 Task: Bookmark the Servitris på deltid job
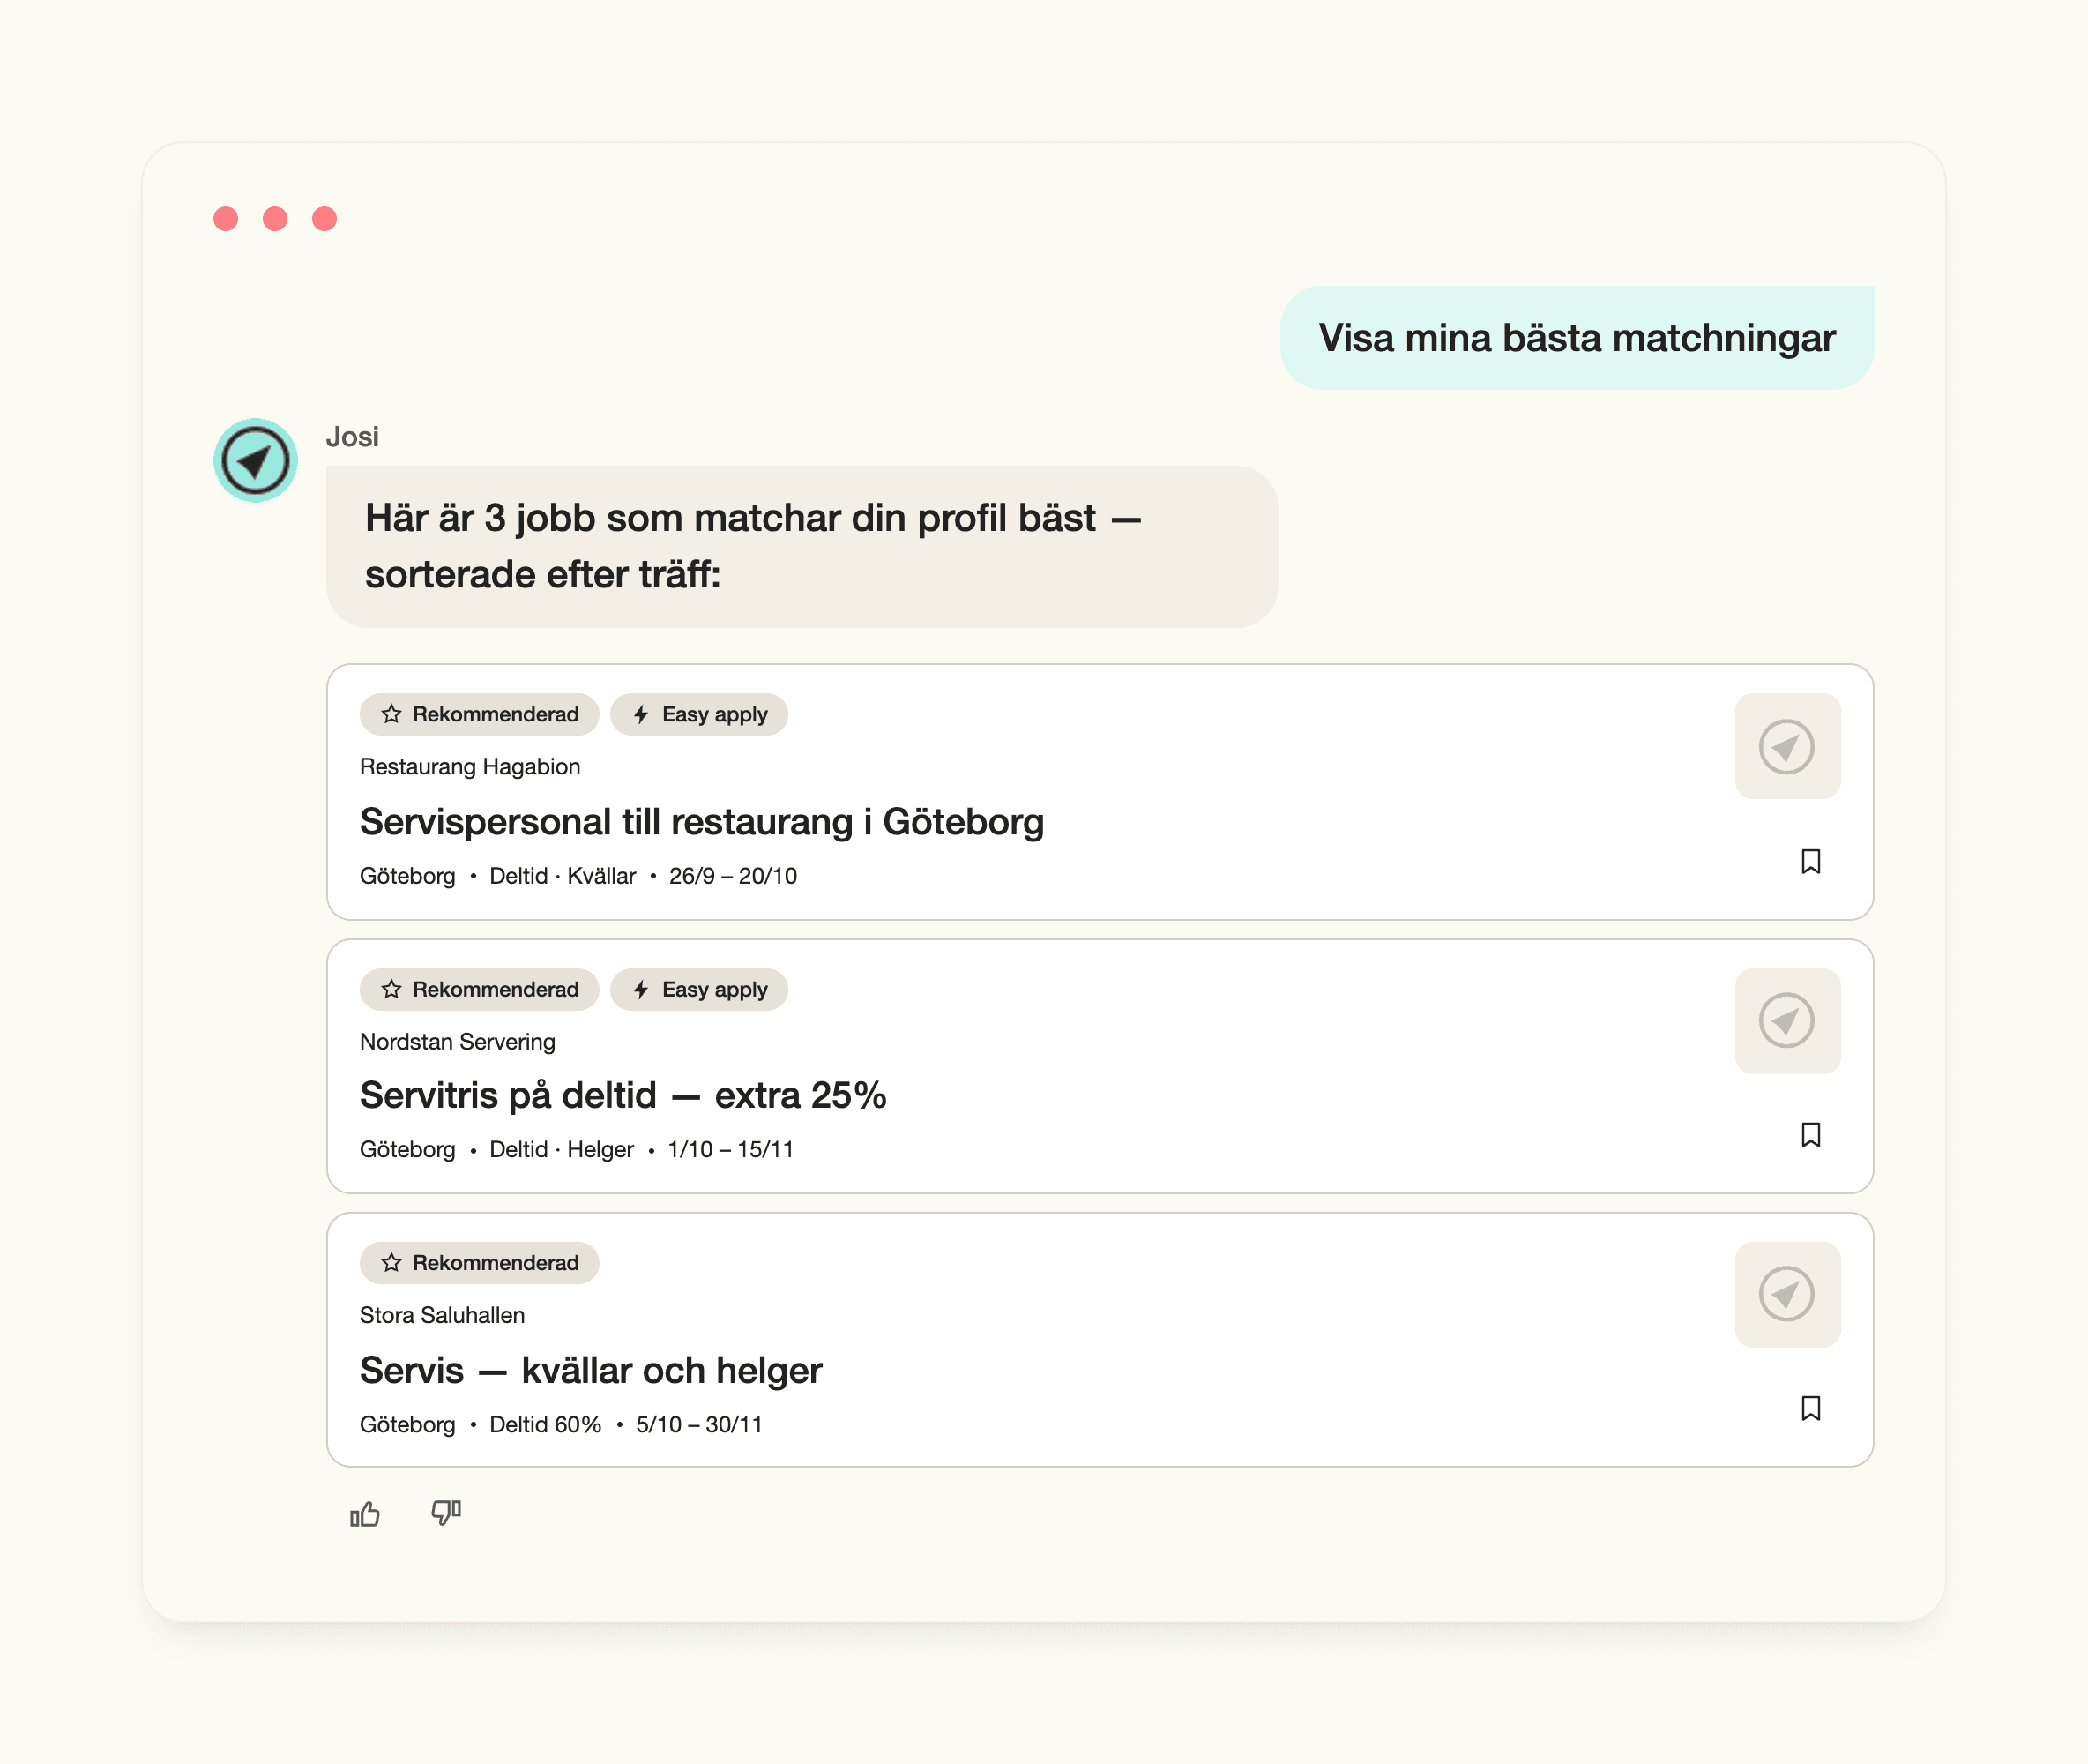click(x=1810, y=1135)
